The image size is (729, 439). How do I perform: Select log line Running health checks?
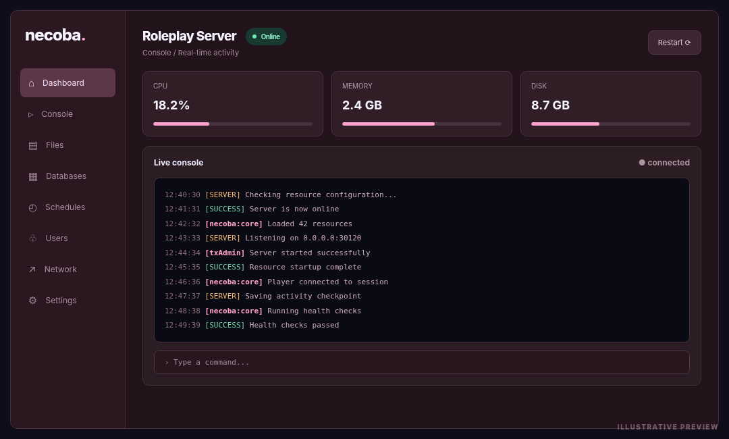click(x=263, y=311)
